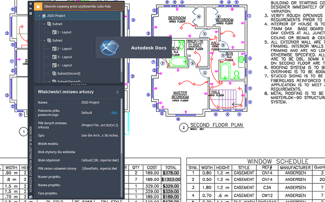Click the Widok modelu property row
The width and height of the screenshot is (325, 202).
[78, 144]
